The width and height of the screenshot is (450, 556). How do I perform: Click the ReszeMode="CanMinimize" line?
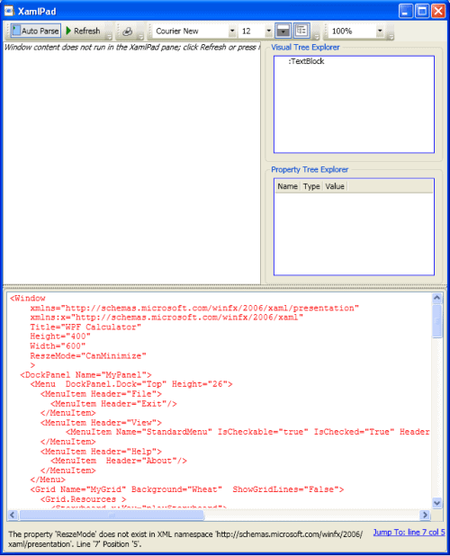[x=88, y=355]
